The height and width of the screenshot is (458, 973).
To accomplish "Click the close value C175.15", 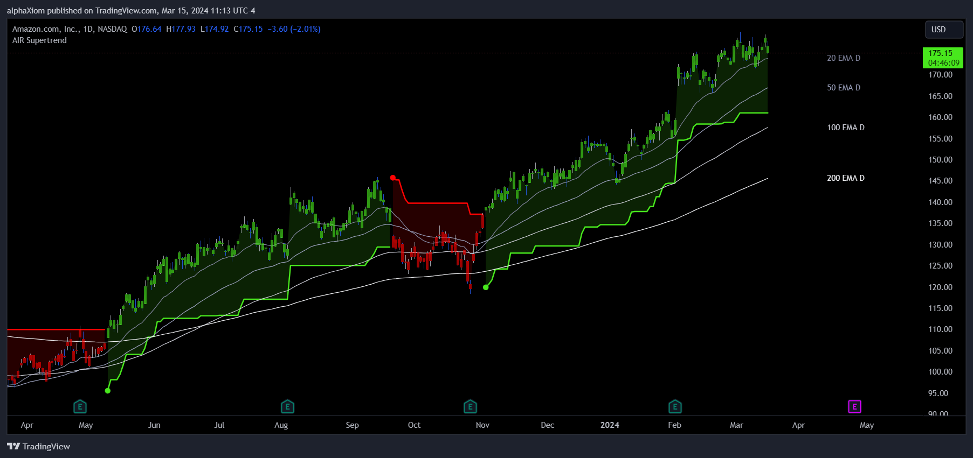I will (x=248, y=29).
